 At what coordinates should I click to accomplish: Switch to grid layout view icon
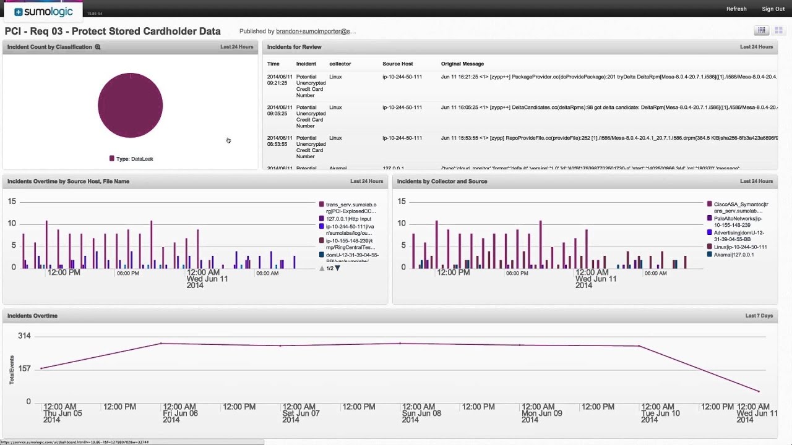777,30
